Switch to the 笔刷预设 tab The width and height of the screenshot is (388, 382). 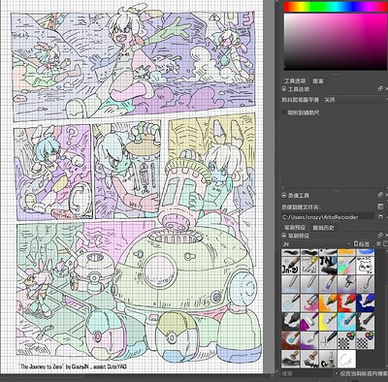[295, 228]
